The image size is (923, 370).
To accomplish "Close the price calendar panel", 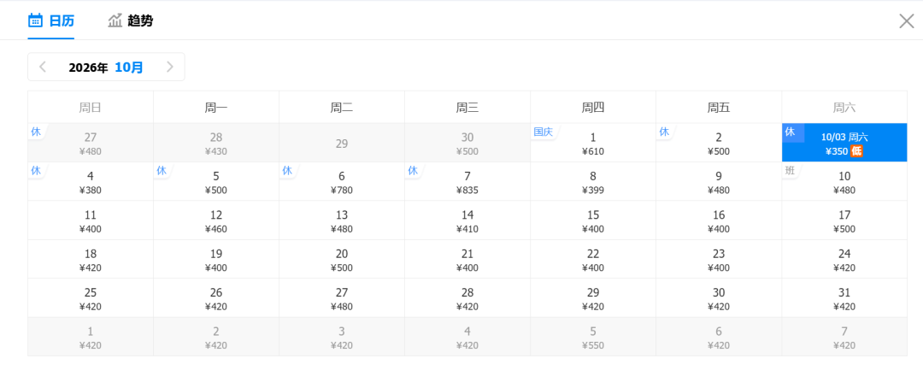I will point(907,21).
